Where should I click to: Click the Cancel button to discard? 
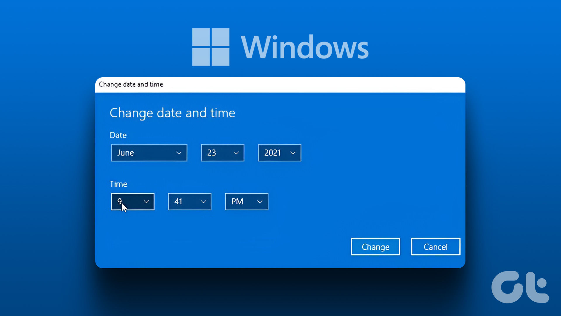pos(435,247)
